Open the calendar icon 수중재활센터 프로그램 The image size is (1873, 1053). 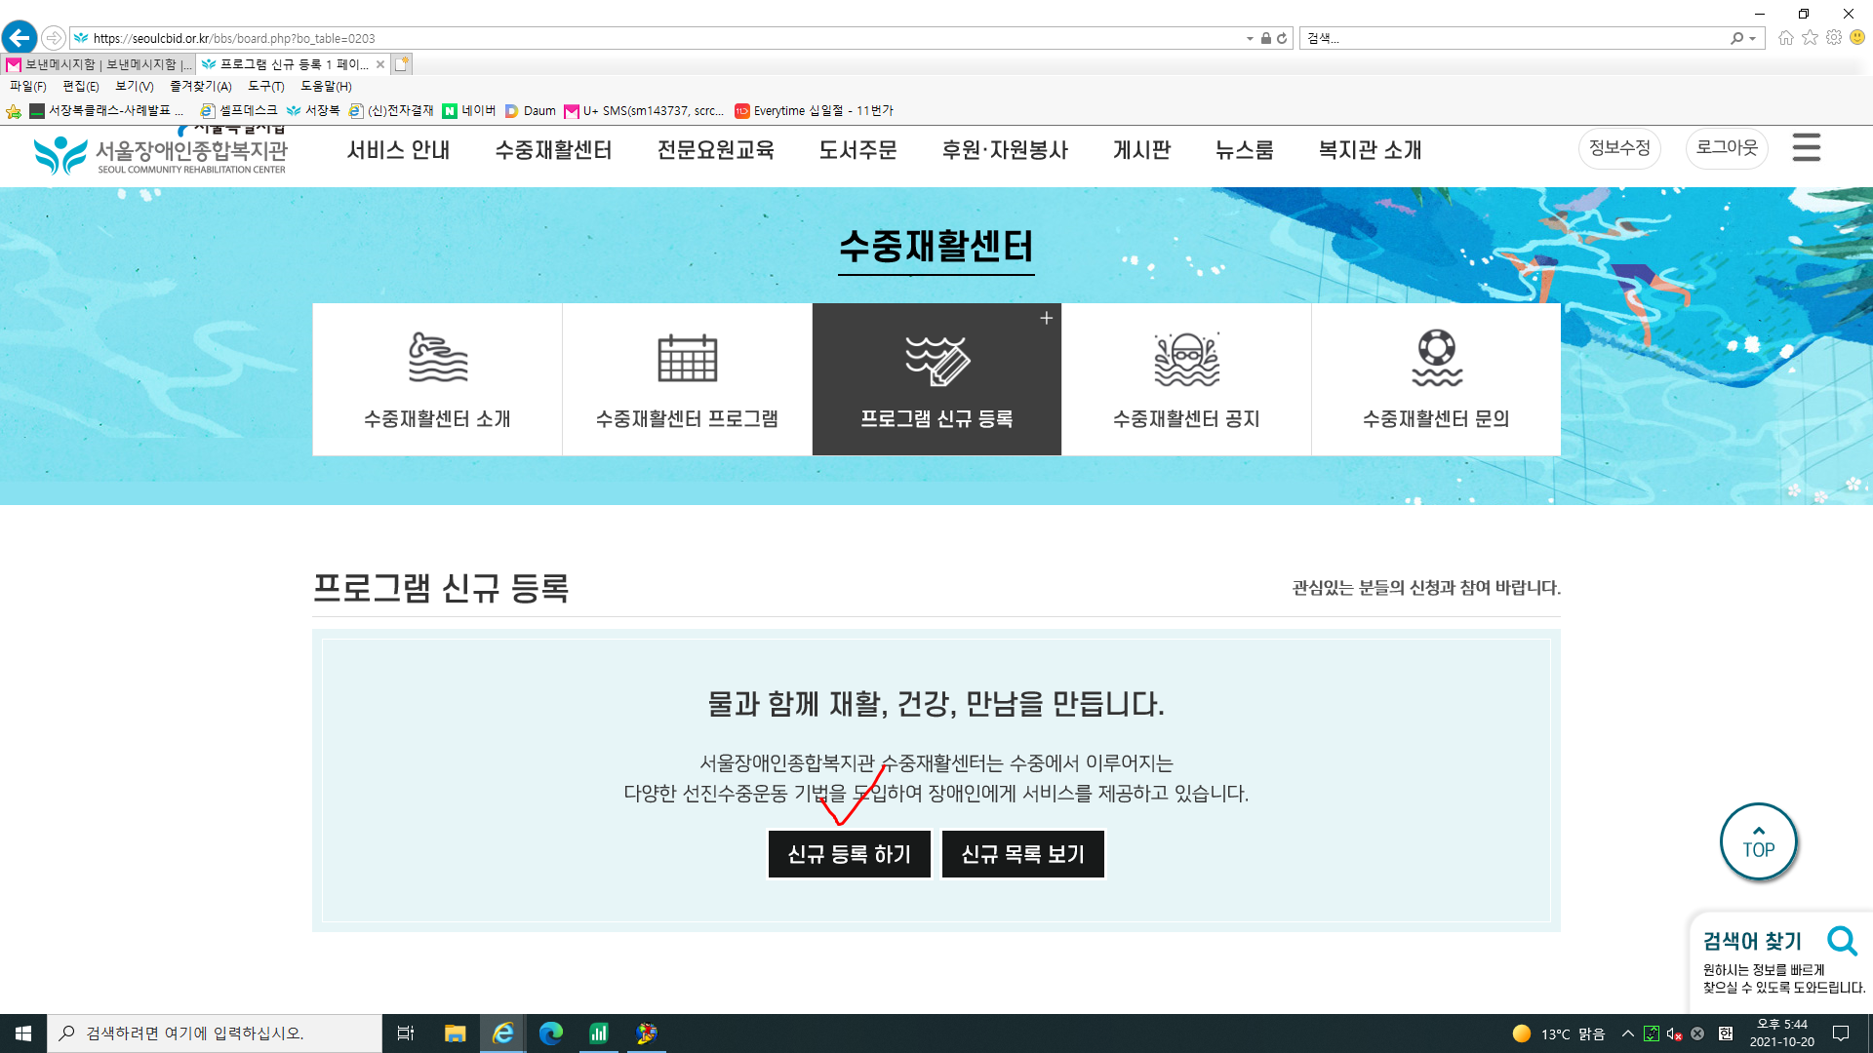coord(687,358)
